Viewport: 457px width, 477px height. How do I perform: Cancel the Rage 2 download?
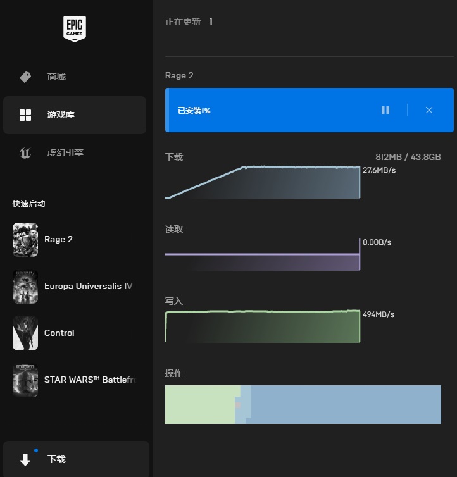[x=429, y=110]
